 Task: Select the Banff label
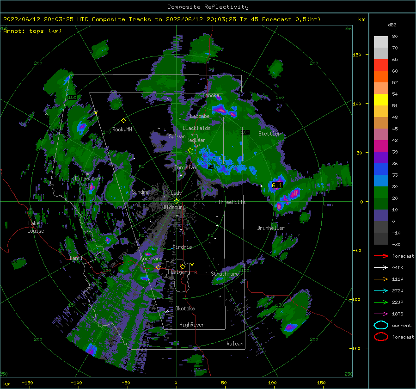pos(76,258)
